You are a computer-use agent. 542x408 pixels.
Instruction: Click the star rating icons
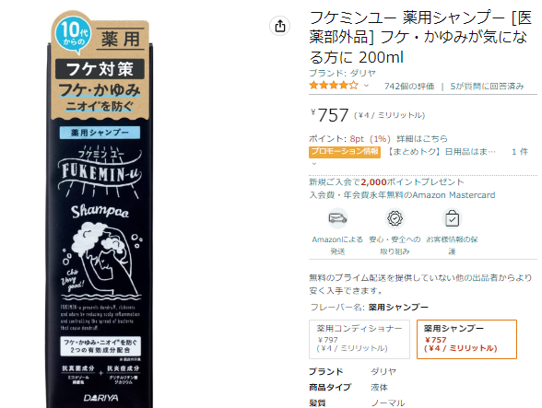tap(334, 86)
